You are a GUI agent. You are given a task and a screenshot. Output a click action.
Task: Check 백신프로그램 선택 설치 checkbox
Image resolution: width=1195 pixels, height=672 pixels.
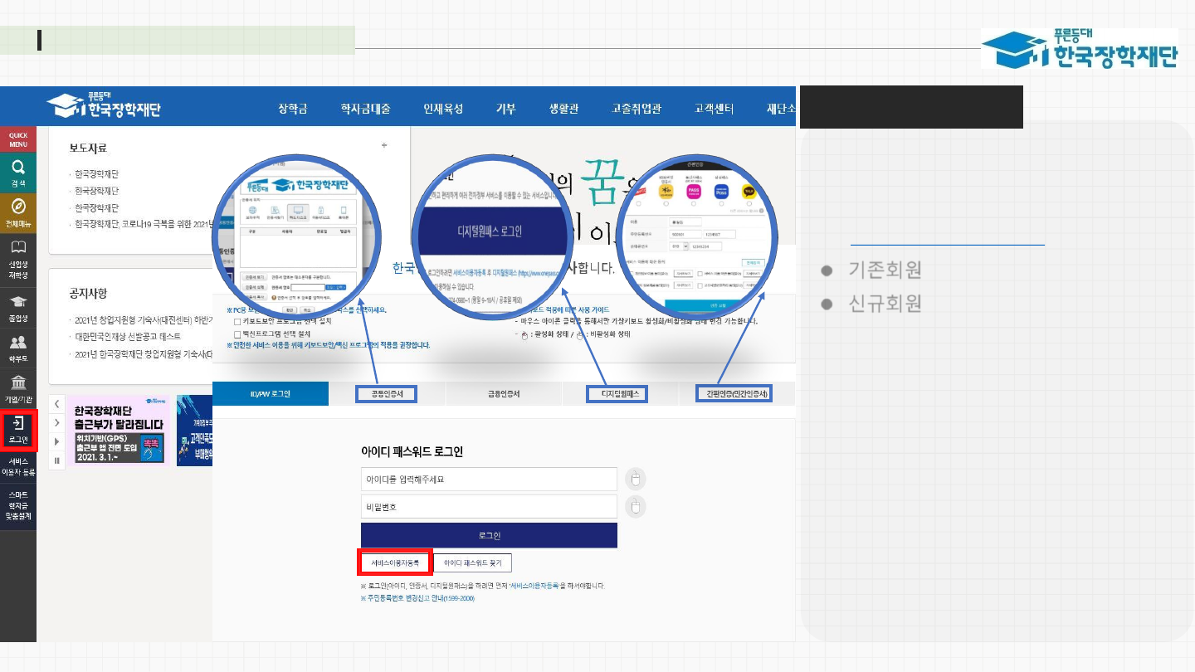pyautogui.click(x=237, y=334)
